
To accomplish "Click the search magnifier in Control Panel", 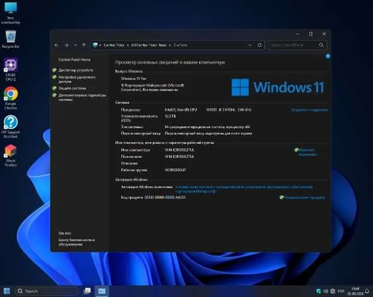I will 321,45.
